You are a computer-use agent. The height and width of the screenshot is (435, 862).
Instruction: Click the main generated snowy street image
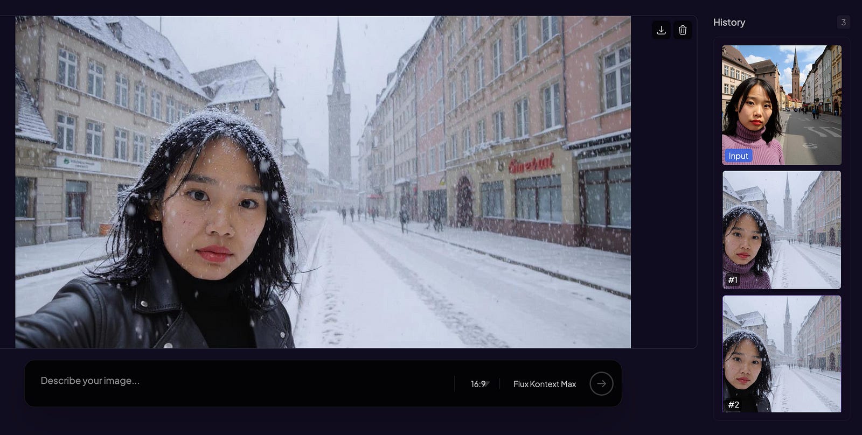(x=323, y=182)
